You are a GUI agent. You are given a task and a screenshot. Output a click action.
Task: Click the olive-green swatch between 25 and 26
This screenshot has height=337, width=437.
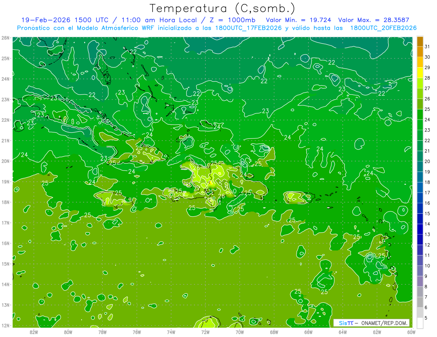pos(420,104)
